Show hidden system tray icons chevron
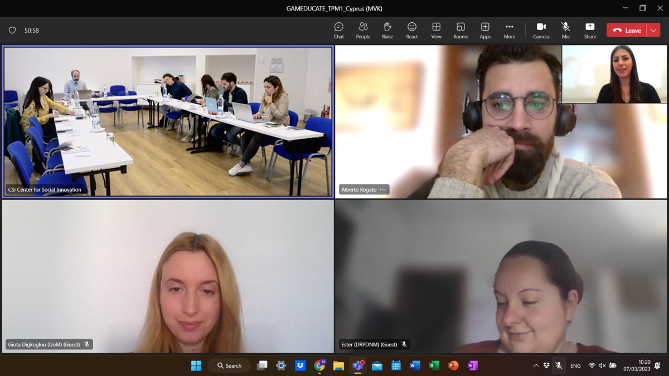Image resolution: width=669 pixels, height=376 pixels. tap(536, 365)
